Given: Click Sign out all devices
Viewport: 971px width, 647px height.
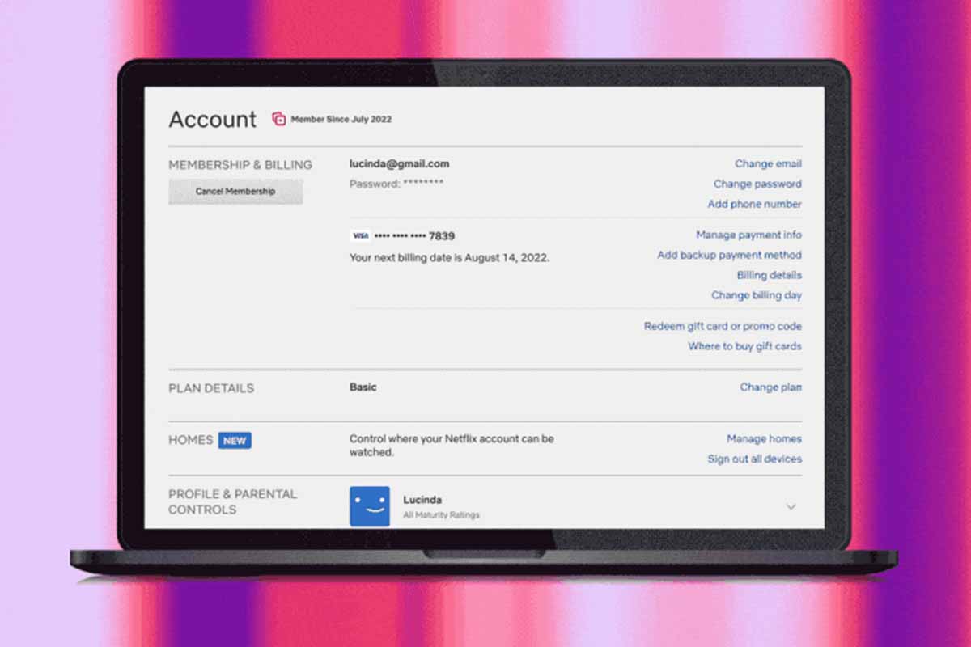Looking at the screenshot, I should 754,459.
